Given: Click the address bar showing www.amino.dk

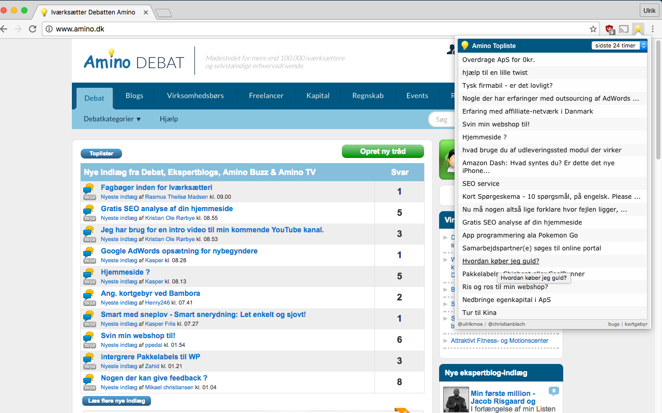Looking at the screenshot, I should tap(321, 29).
